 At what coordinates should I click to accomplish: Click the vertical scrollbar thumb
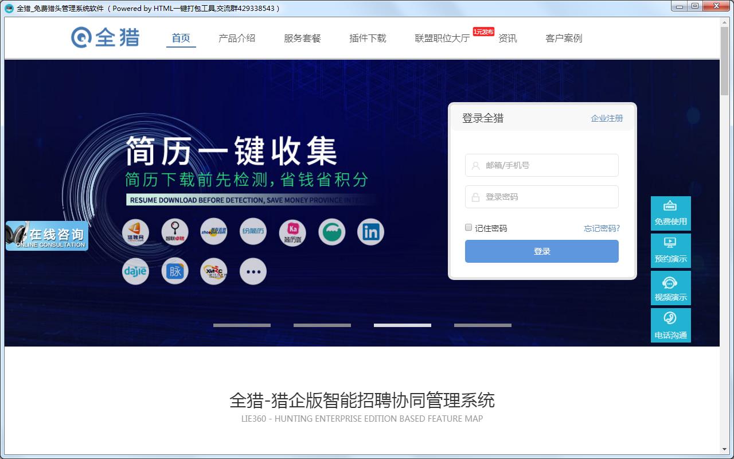(x=724, y=60)
